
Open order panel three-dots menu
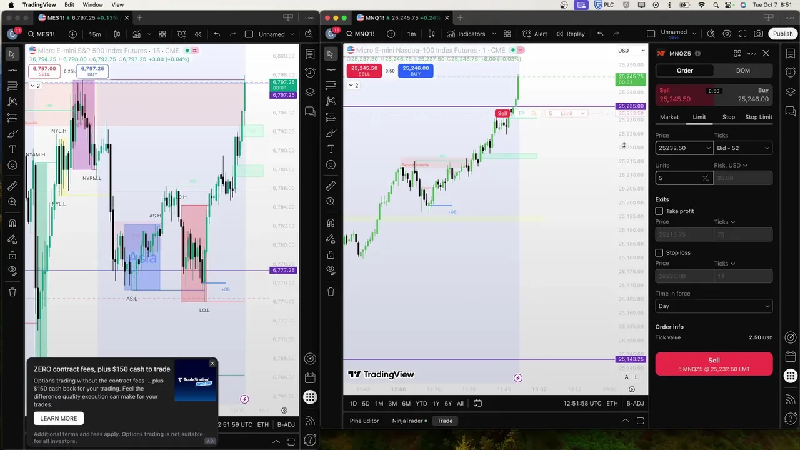point(752,54)
